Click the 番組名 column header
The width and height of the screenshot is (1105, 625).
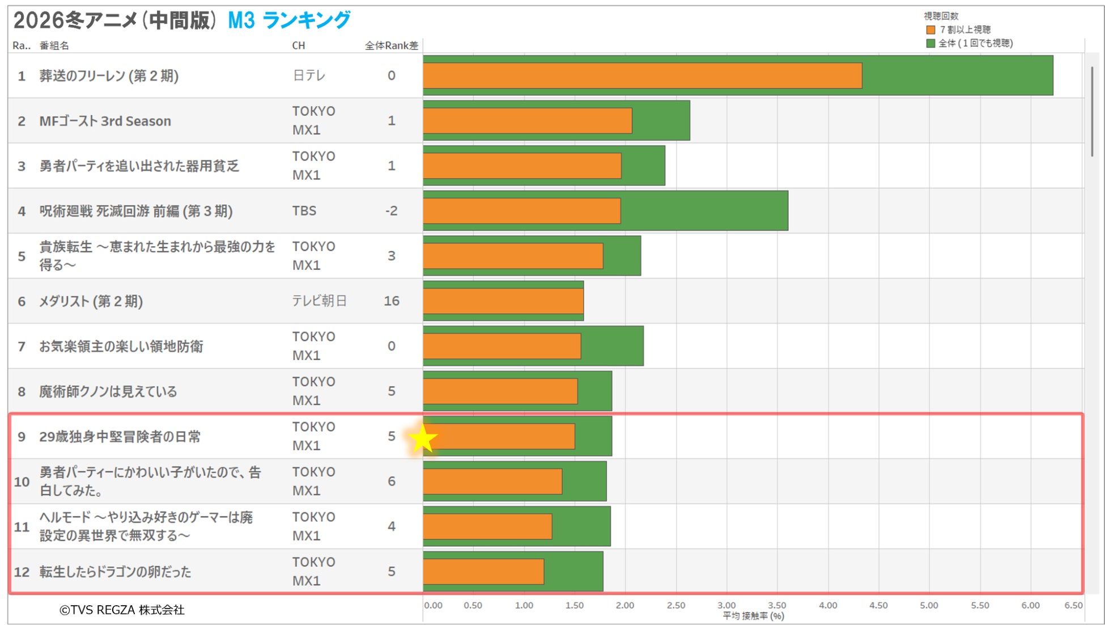click(x=54, y=46)
